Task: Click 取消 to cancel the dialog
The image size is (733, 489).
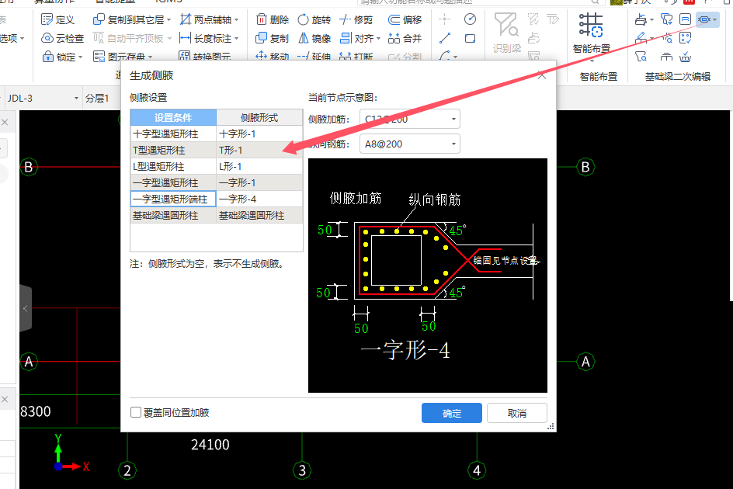Action: [x=517, y=413]
